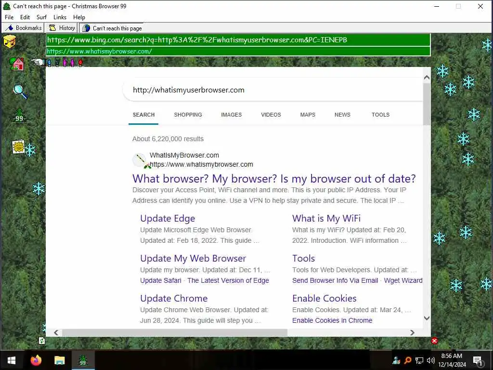
Task: Click the horizontal scrollbar thumb
Action: click(175, 332)
